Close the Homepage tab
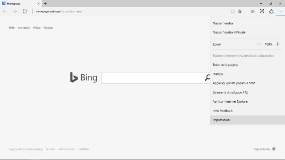285x160 pixels. click(x=38, y=3)
